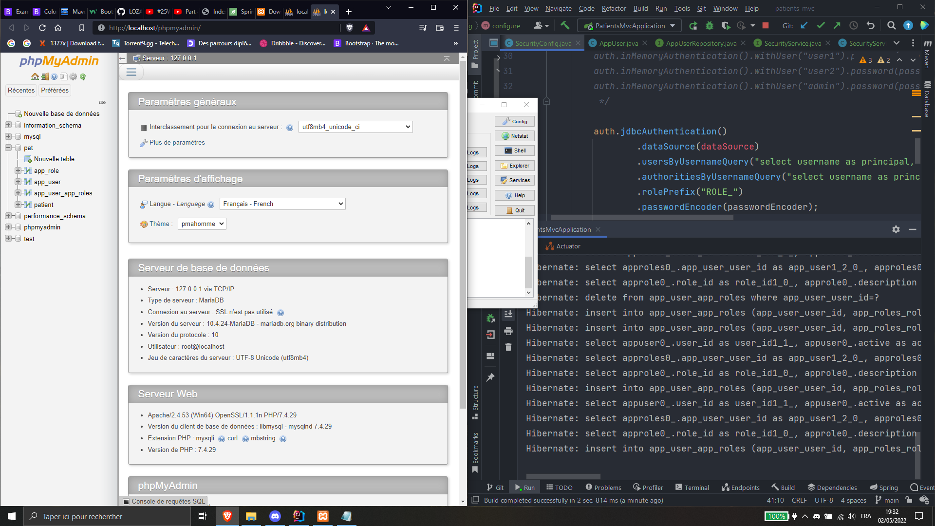The height and width of the screenshot is (526, 935).
Task: Expand the app_user tree node
Action: point(18,182)
